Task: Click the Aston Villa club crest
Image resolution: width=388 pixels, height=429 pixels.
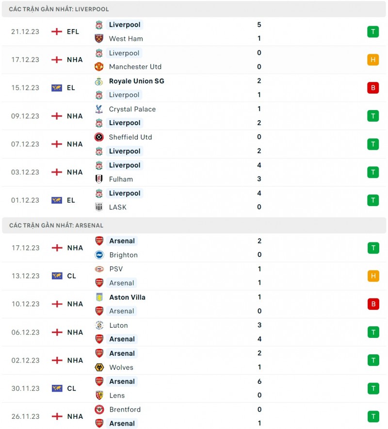Action: [x=99, y=297]
